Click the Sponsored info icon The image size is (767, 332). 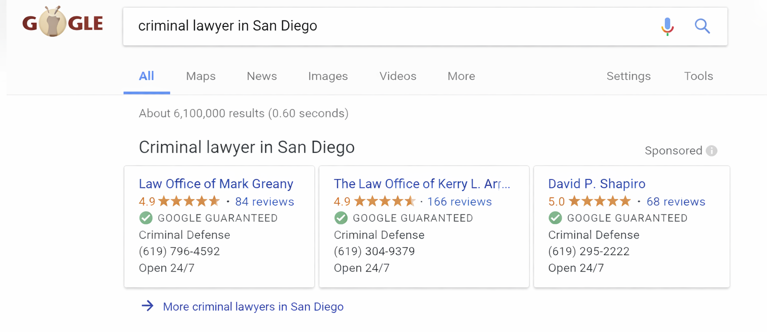point(712,150)
